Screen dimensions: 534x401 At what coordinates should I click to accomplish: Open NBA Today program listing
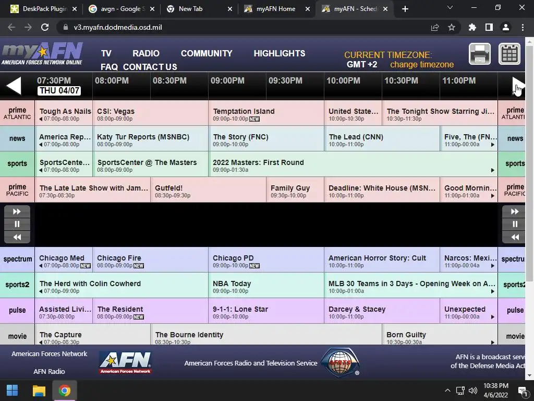[x=266, y=285]
